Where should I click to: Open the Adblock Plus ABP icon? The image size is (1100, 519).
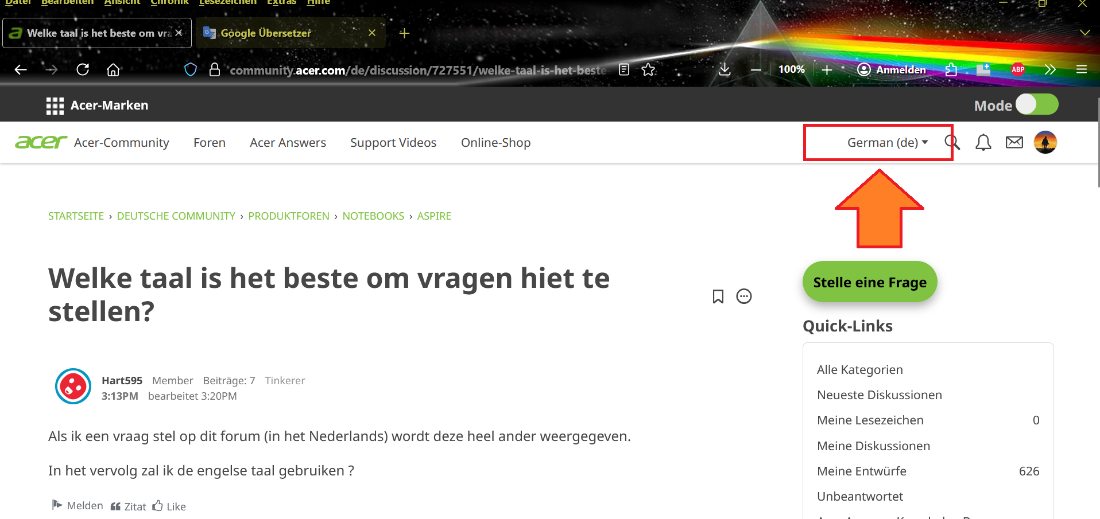(x=1018, y=69)
